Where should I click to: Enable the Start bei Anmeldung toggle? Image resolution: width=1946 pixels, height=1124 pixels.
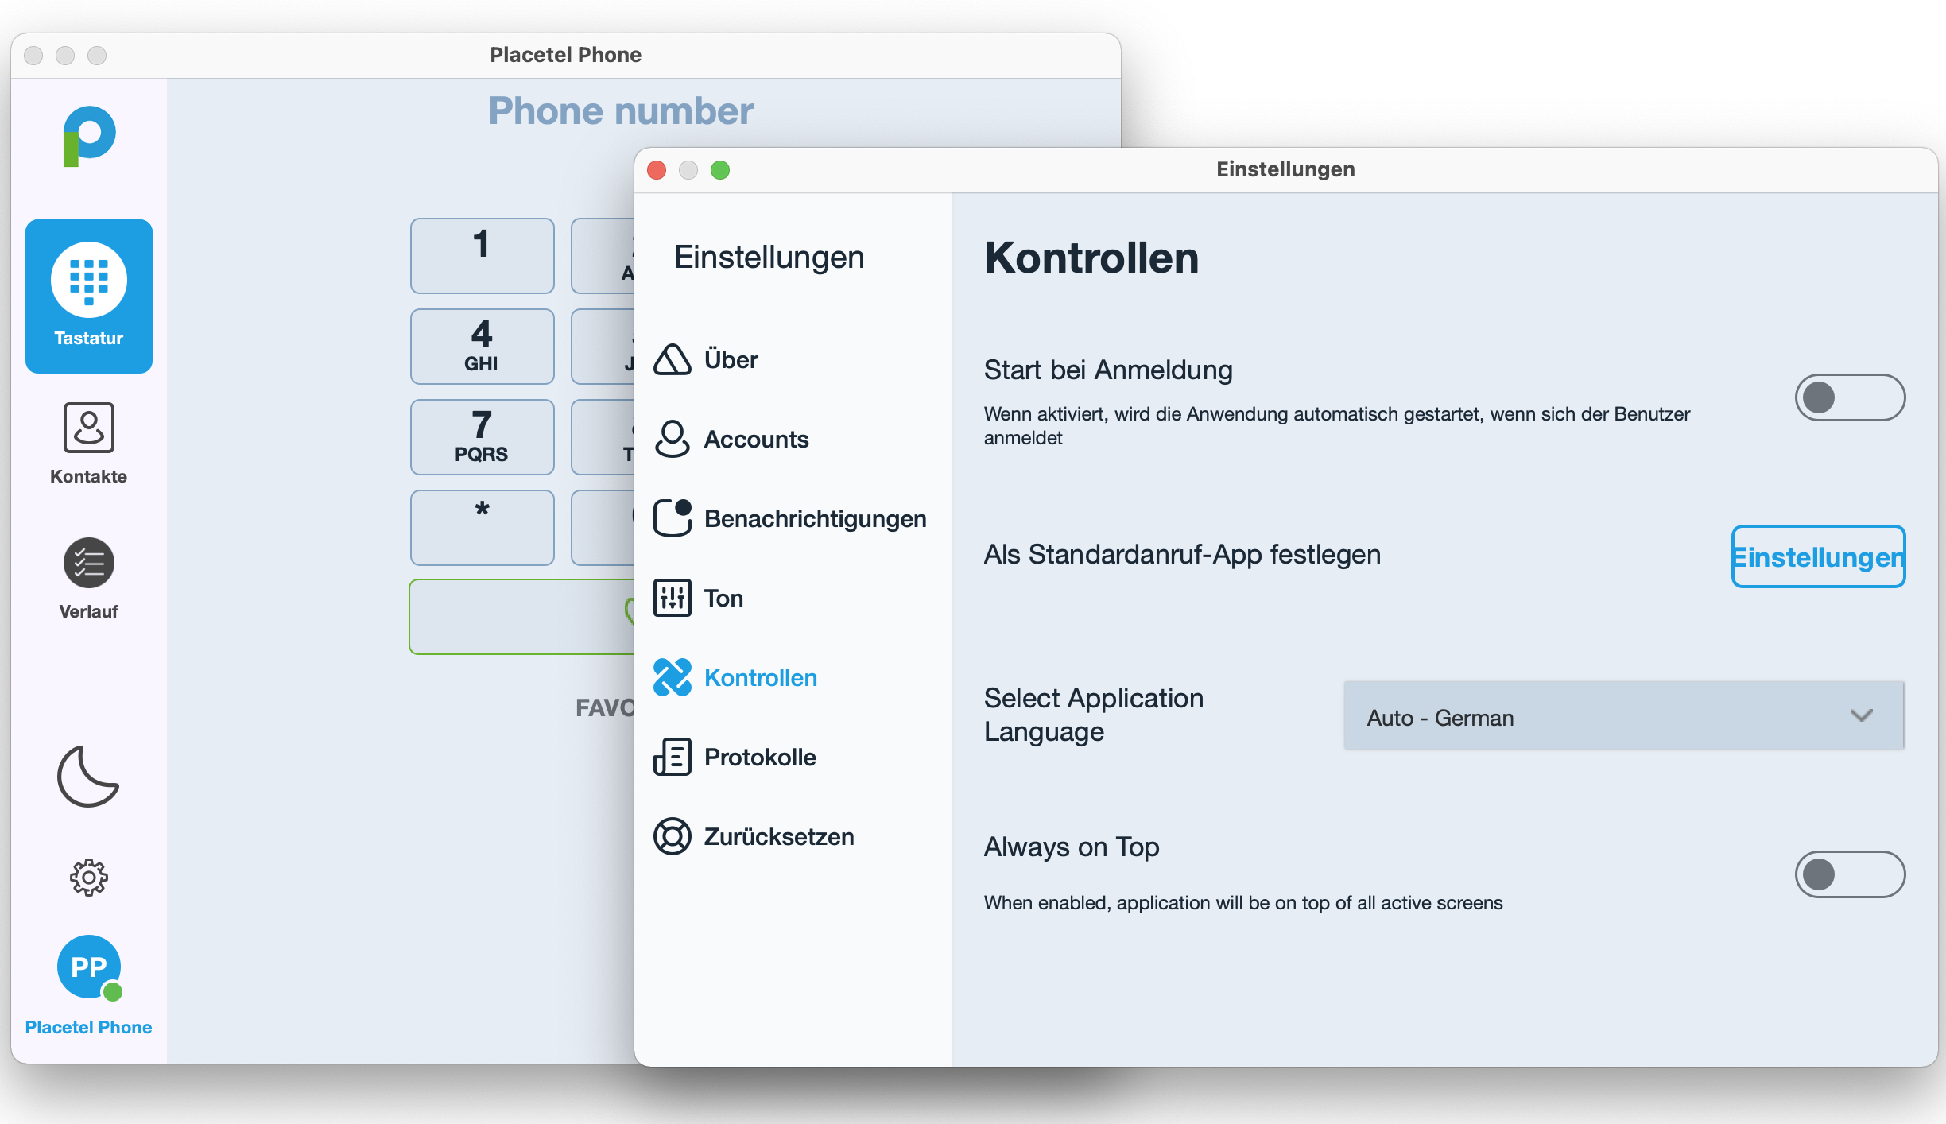tap(1849, 397)
